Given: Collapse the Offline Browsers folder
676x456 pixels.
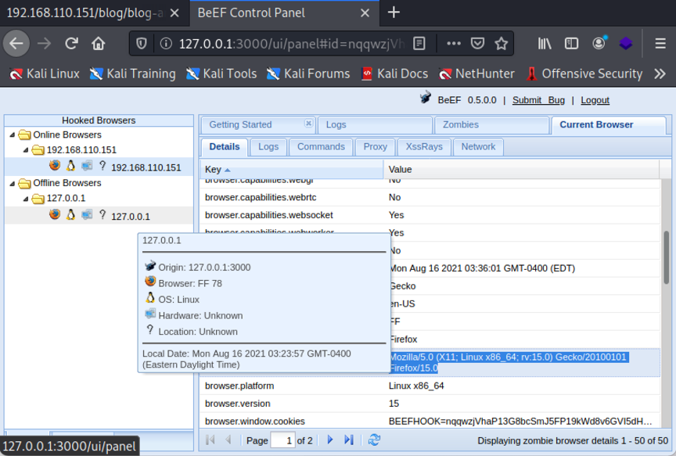Looking at the screenshot, I should (12, 183).
